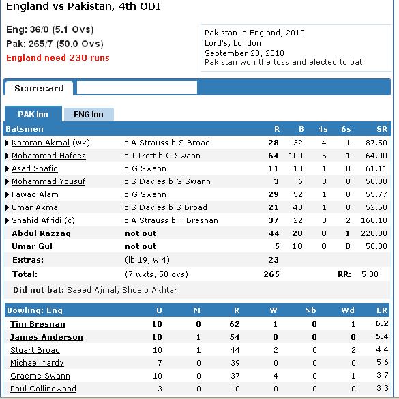Open Tim Bresnan bowler link
The height and width of the screenshot is (399, 399).
pyautogui.click(x=38, y=324)
